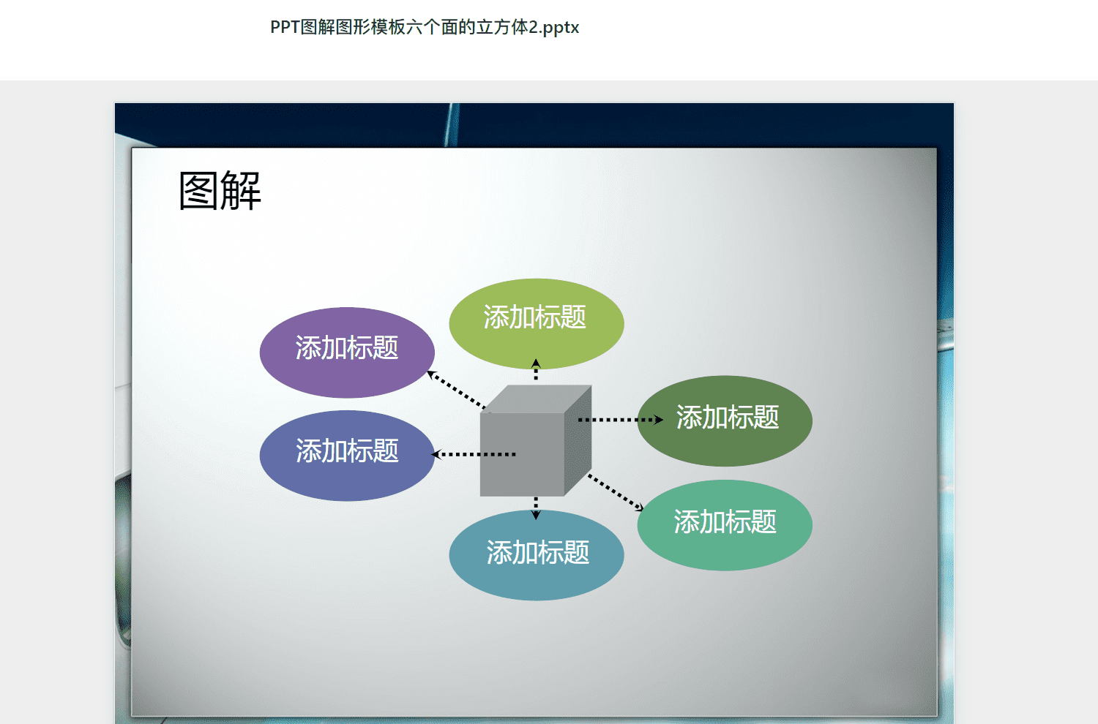Click the gray cube in the diagram
The height and width of the screenshot is (724, 1098).
point(536,441)
